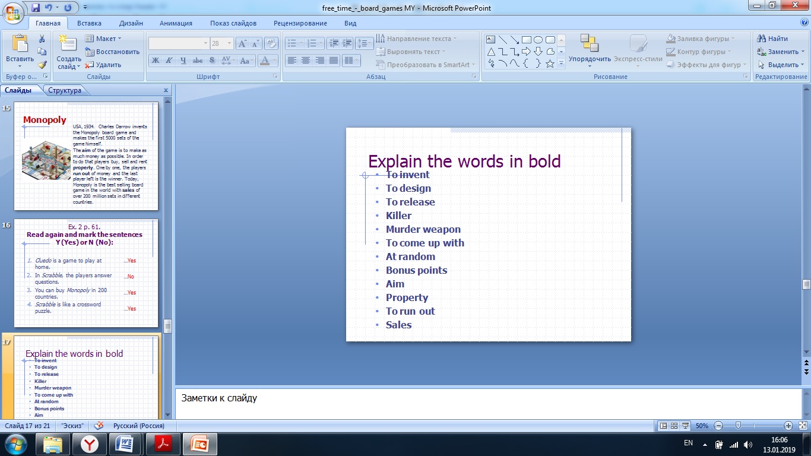The height and width of the screenshot is (456, 811).
Task: Open the font color dropdown arrow
Action: (274, 61)
